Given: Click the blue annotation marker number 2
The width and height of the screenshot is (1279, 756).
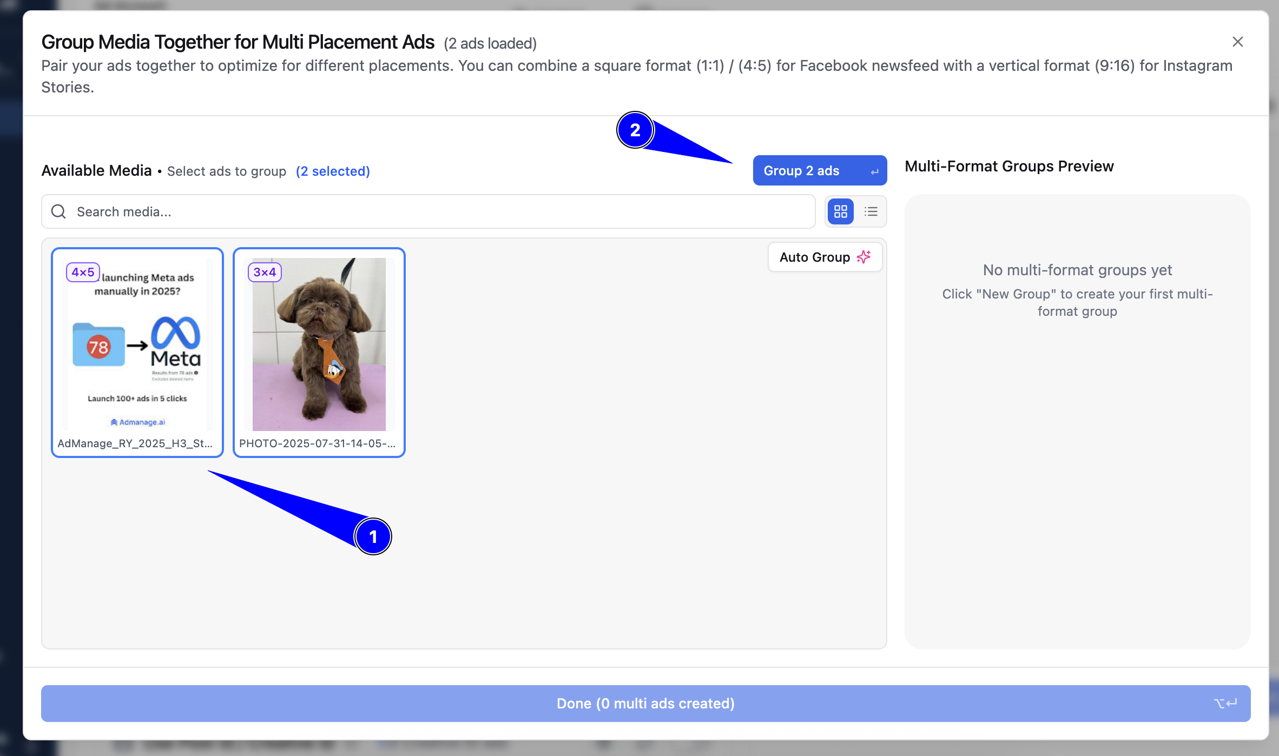Looking at the screenshot, I should click(x=635, y=130).
